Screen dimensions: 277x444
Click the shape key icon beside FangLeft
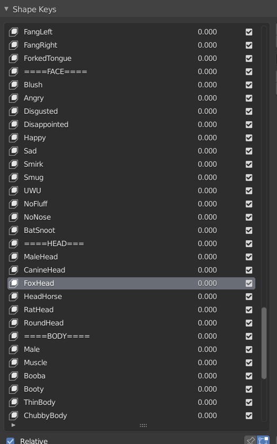coord(13,32)
